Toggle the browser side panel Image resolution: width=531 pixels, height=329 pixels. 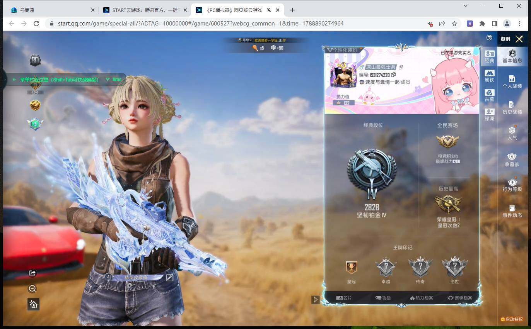pos(495,24)
